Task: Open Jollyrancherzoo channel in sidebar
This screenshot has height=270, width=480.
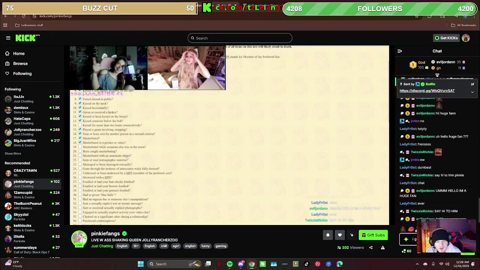Action: (32, 132)
